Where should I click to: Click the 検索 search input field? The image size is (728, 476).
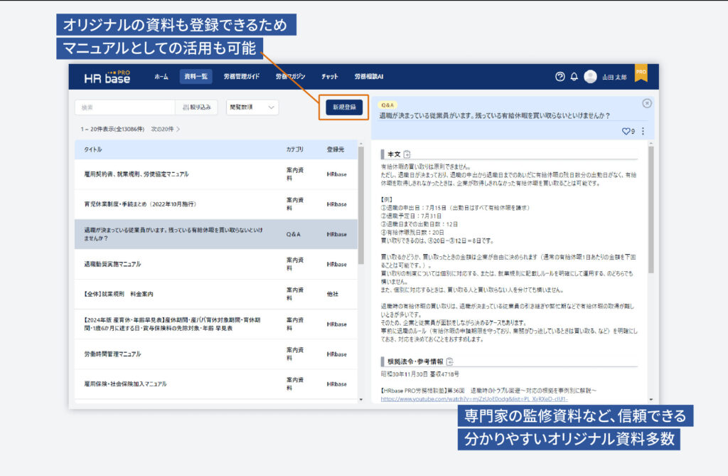pos(124,107)
